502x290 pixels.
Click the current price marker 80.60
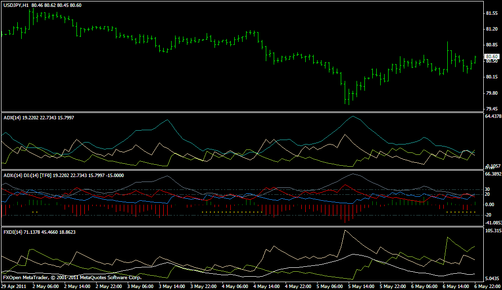click(x=492, y=56)
